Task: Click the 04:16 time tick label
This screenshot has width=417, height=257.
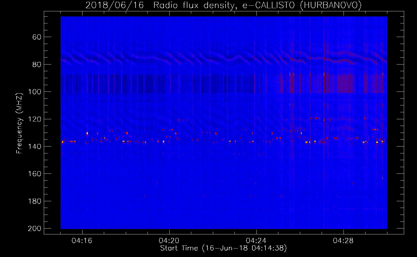Action: pos(82,241)
